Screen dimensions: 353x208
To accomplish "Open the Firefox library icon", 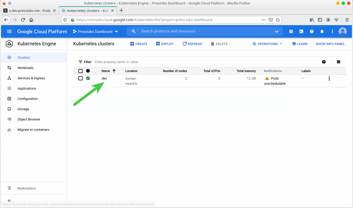I will pos(312,20).
